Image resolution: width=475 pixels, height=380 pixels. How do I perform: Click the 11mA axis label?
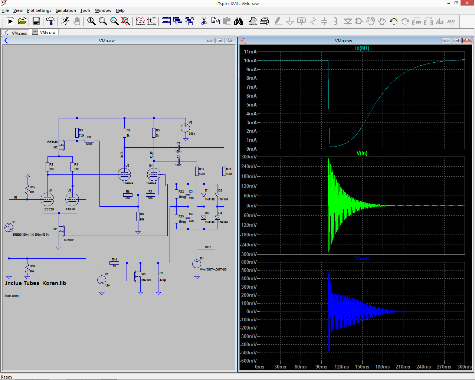[x=250, y=52]
